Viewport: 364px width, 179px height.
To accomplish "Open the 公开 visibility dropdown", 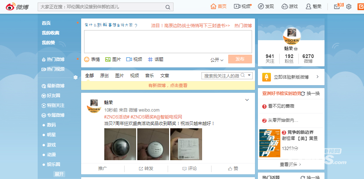I will click(217, 60).
